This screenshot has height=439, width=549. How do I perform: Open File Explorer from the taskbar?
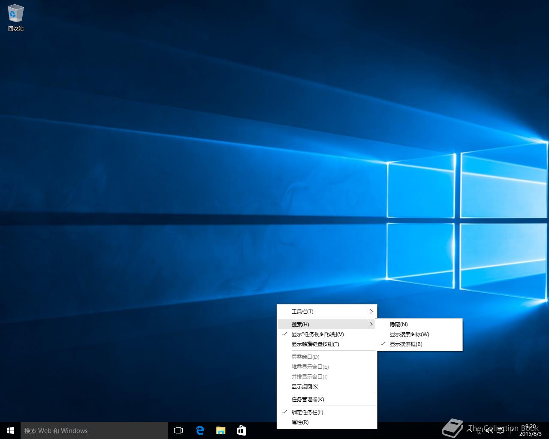pyautogui.click(x=220, y=430)
